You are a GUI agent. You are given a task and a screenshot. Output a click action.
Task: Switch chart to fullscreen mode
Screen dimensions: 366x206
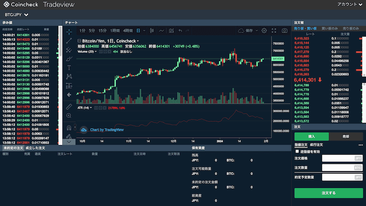(274, 31)
